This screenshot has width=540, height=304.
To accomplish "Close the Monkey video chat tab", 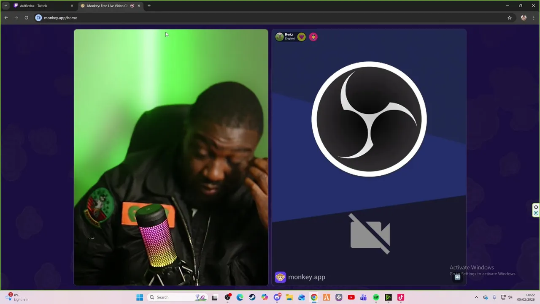I will 139,6.
